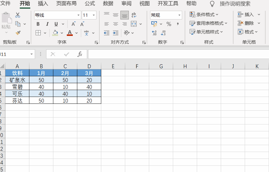The width and height of the screenshot is (269, 172).
Task: Switch to 开发工具 tab
Action: 168,3
